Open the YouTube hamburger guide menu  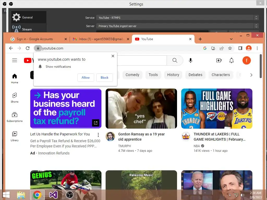tap(15, 60)
